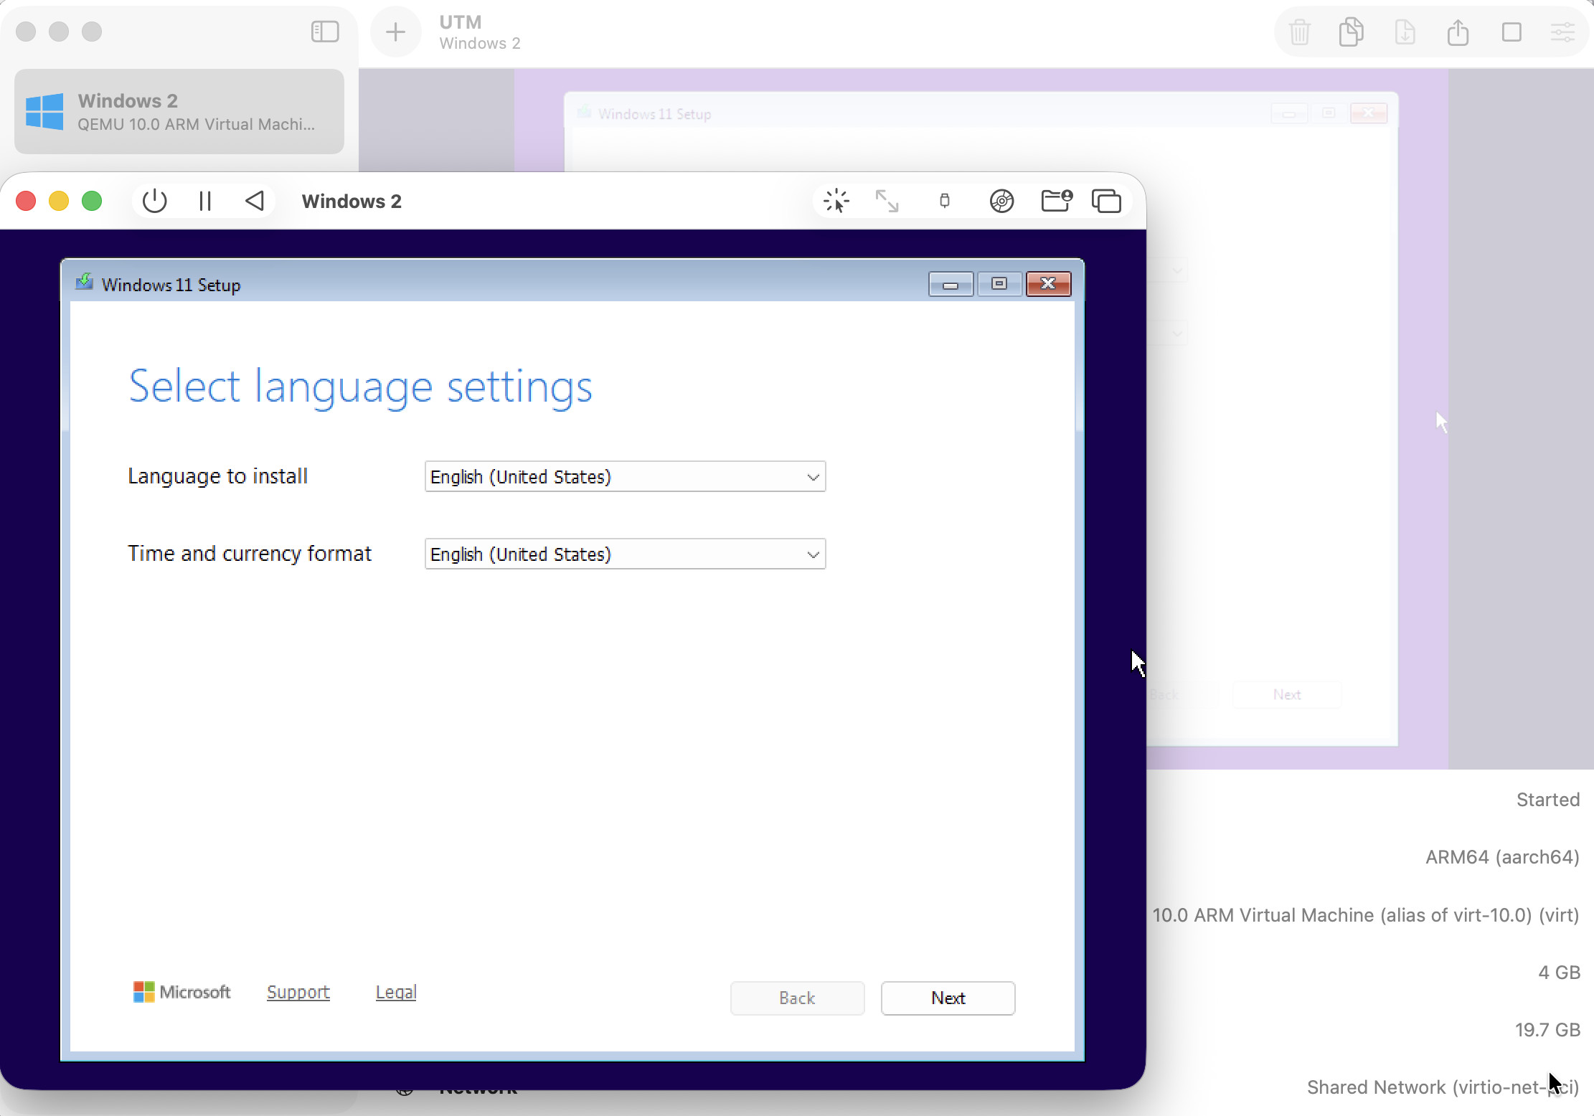
Task: Power off the Windows 2 VM
Action: pos(154,202)
